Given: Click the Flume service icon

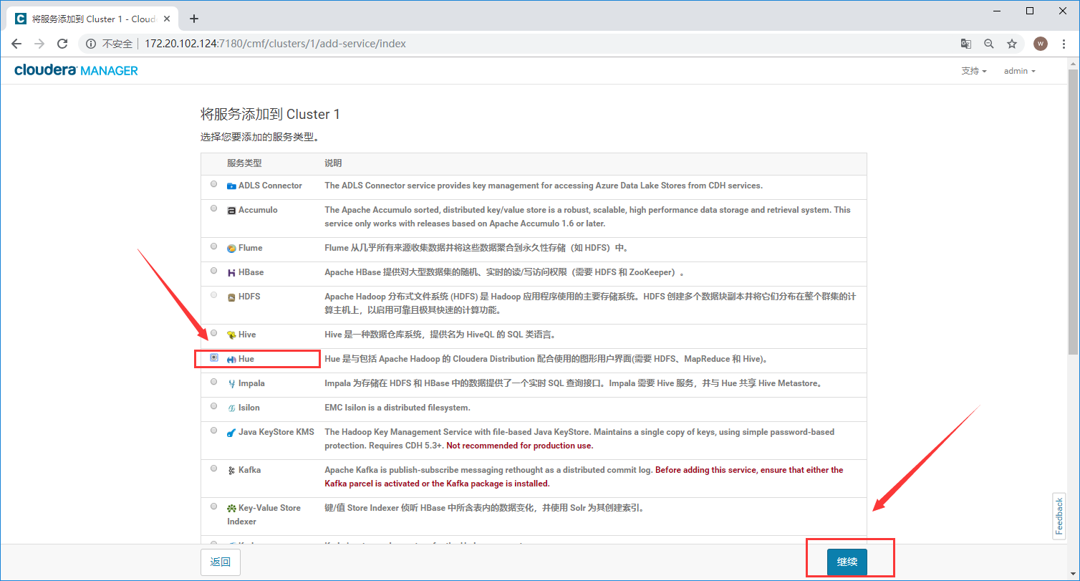Looking at the screenshot, I should point(231,249).
